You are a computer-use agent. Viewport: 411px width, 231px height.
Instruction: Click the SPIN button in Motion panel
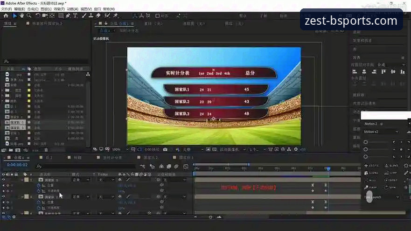pyautogui.click(x=390, y=188)
